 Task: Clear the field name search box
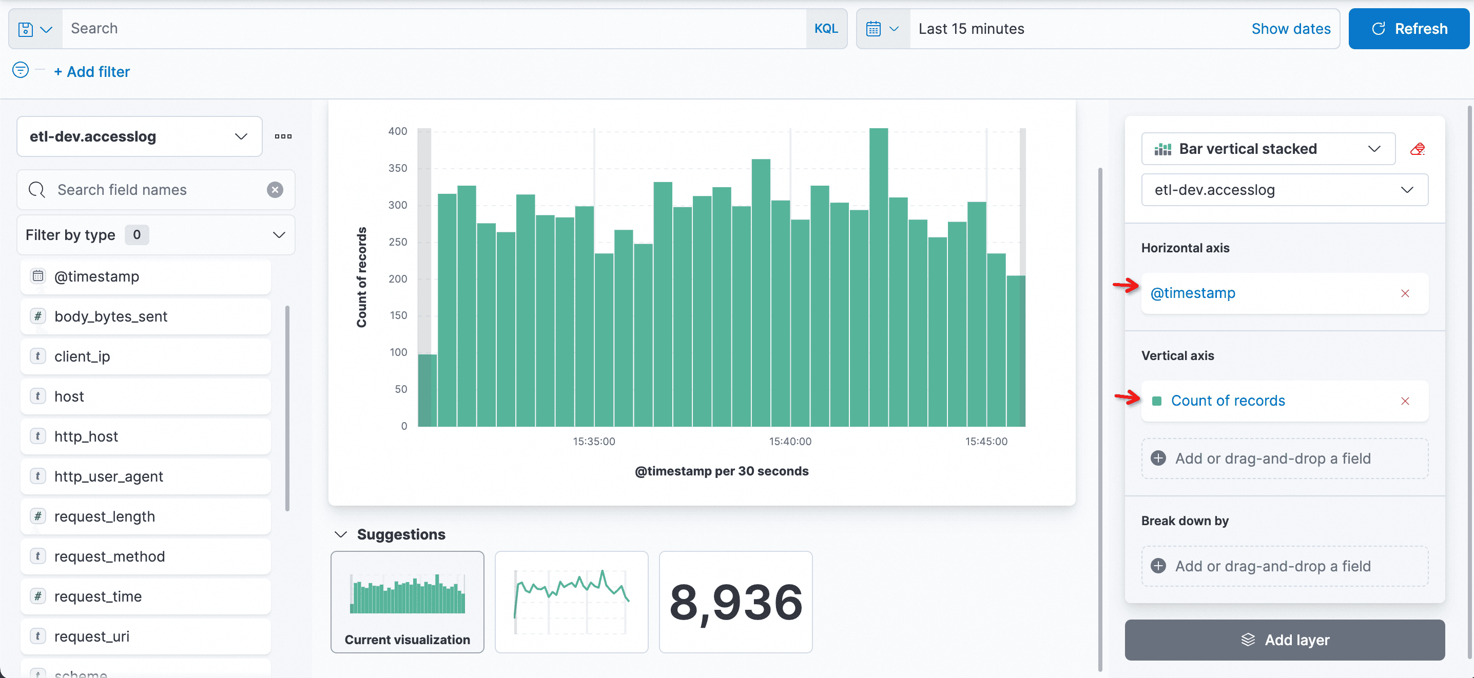tap(275, 190)
